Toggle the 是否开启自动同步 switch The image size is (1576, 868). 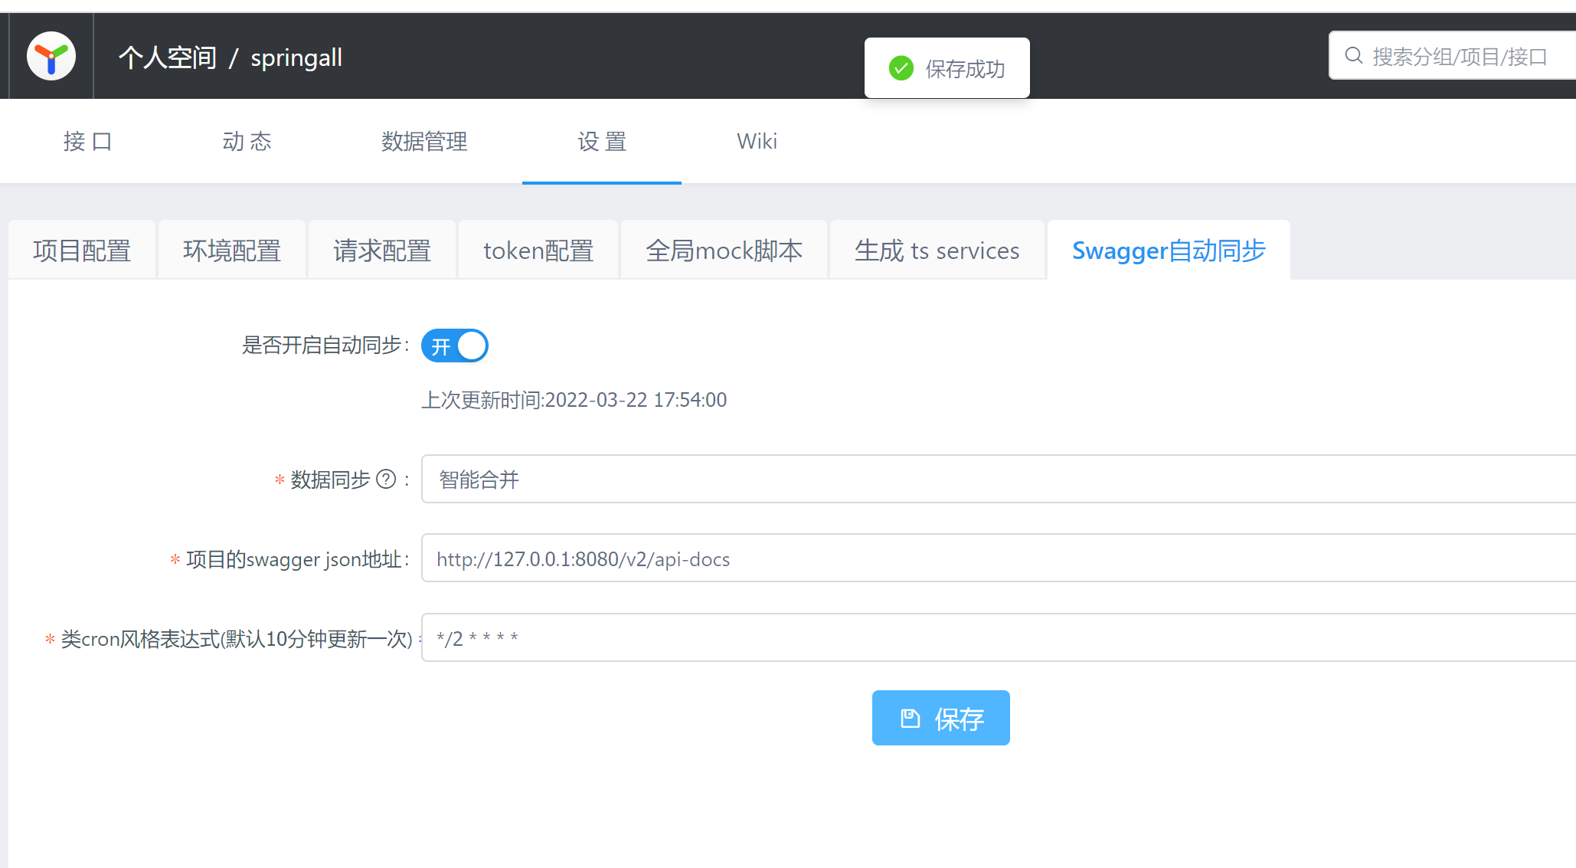(454, 346)
